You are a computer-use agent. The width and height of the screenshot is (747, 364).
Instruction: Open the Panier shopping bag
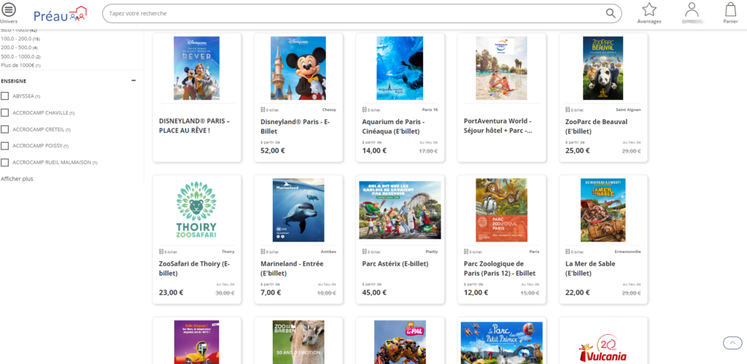(x=730, y=9)
